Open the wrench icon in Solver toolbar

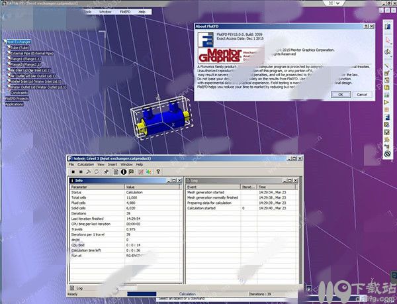pyautogui.click(x=89, y=172)
